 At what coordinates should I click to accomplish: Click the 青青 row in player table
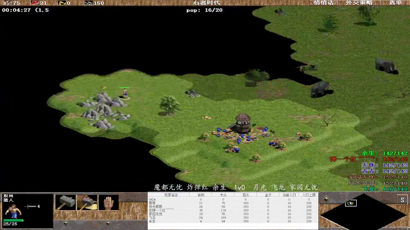point(233,203)
